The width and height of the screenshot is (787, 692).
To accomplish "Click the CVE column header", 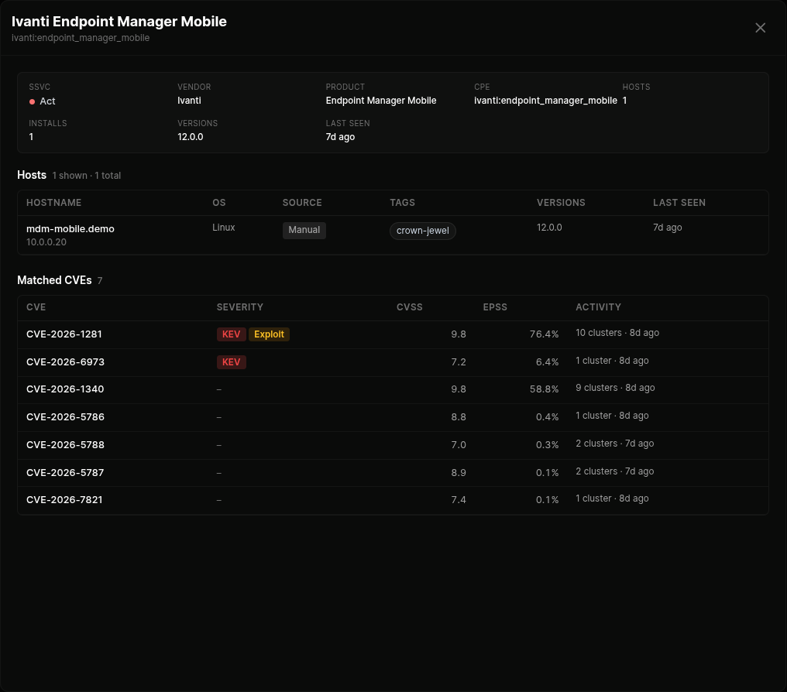I will 36,307.
